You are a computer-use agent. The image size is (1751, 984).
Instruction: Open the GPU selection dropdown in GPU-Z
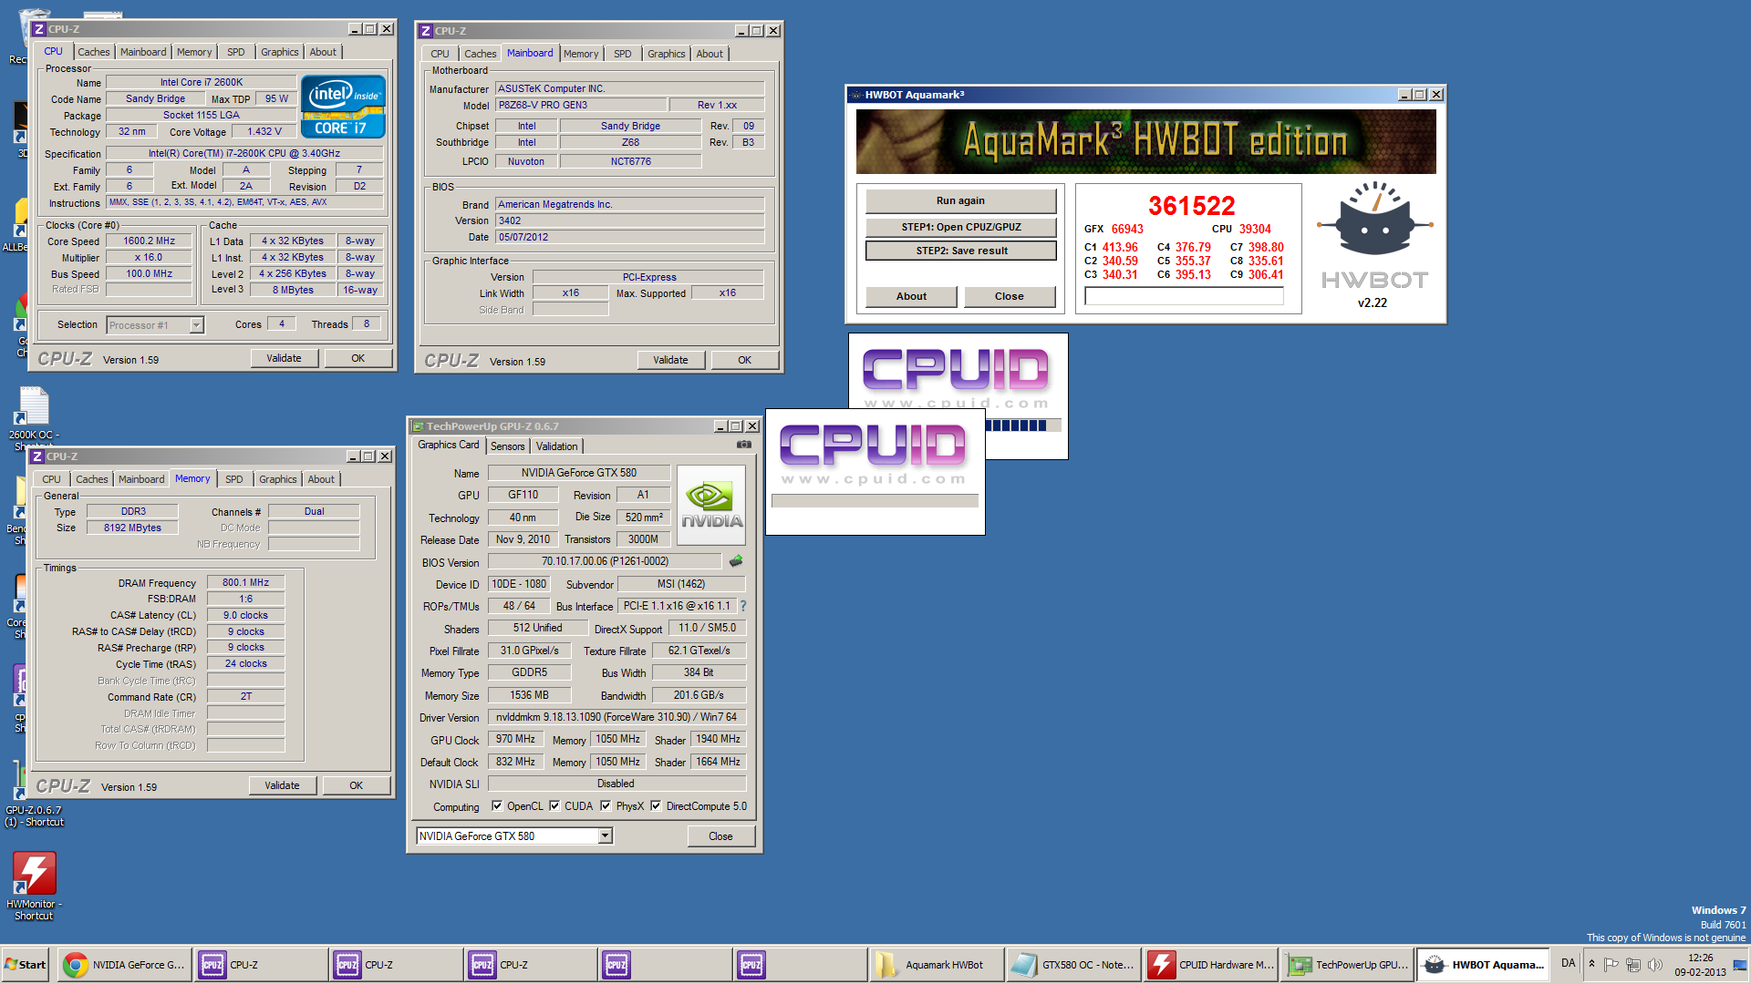pyautogui.click(x=605, y=835)
